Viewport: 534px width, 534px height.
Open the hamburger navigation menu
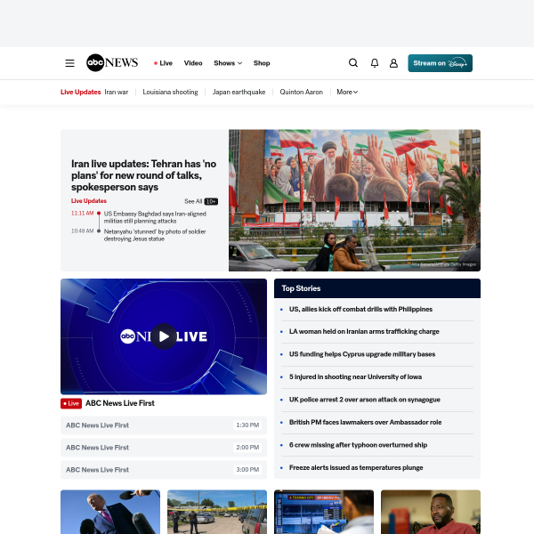69,63
